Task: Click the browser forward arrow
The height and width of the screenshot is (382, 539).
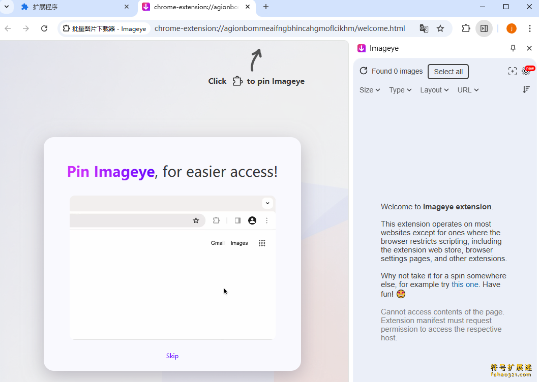Action: tap(26, 28)
